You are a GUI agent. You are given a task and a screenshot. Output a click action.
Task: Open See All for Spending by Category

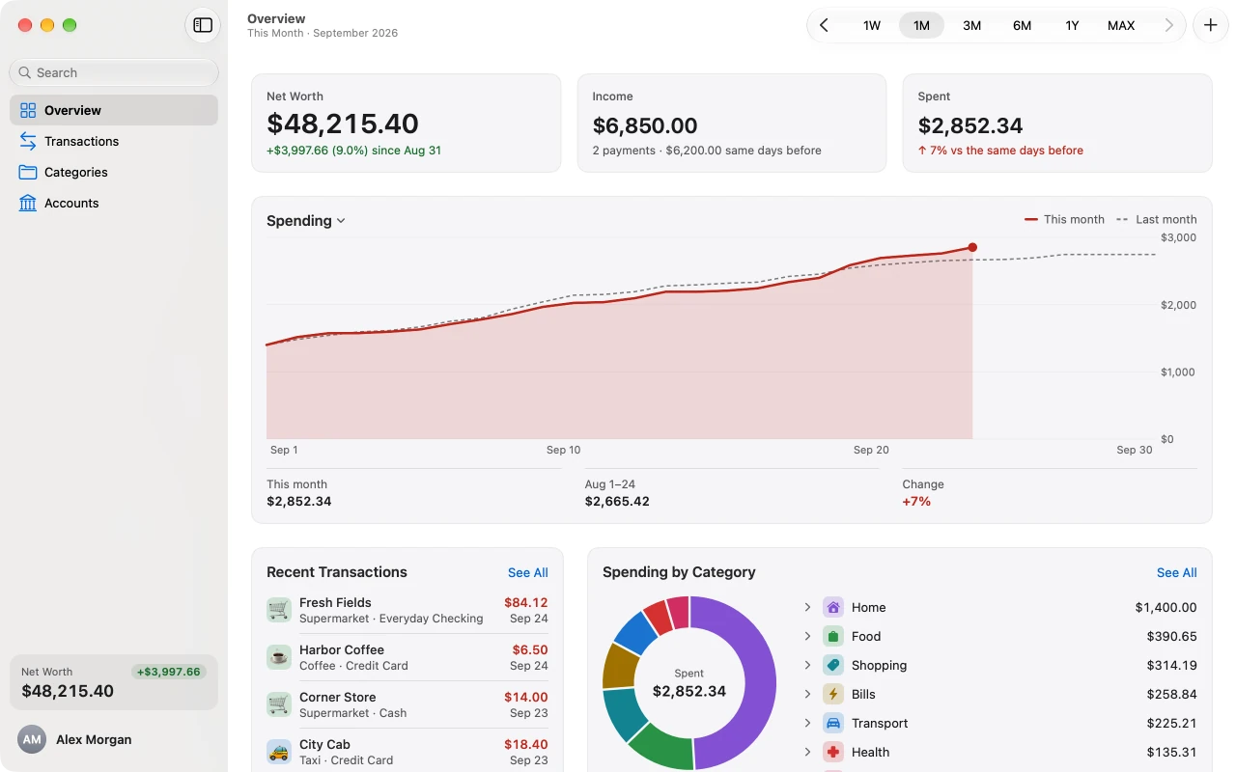pyautogui.click(x=1177, y=572)
